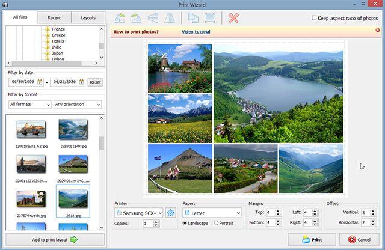Increase Left margin value
Screen dimensions: 385x250
tap(315, 211)
